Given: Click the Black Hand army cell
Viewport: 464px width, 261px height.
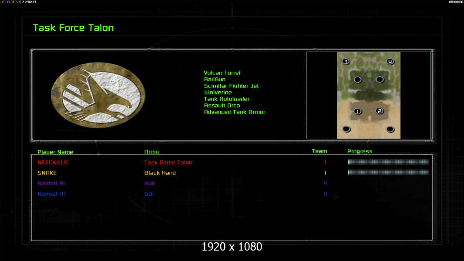Looking at the screenshot, I should click(160, 173).
